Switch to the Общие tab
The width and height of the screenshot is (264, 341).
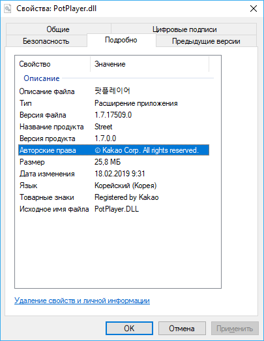tap(58, 29)
